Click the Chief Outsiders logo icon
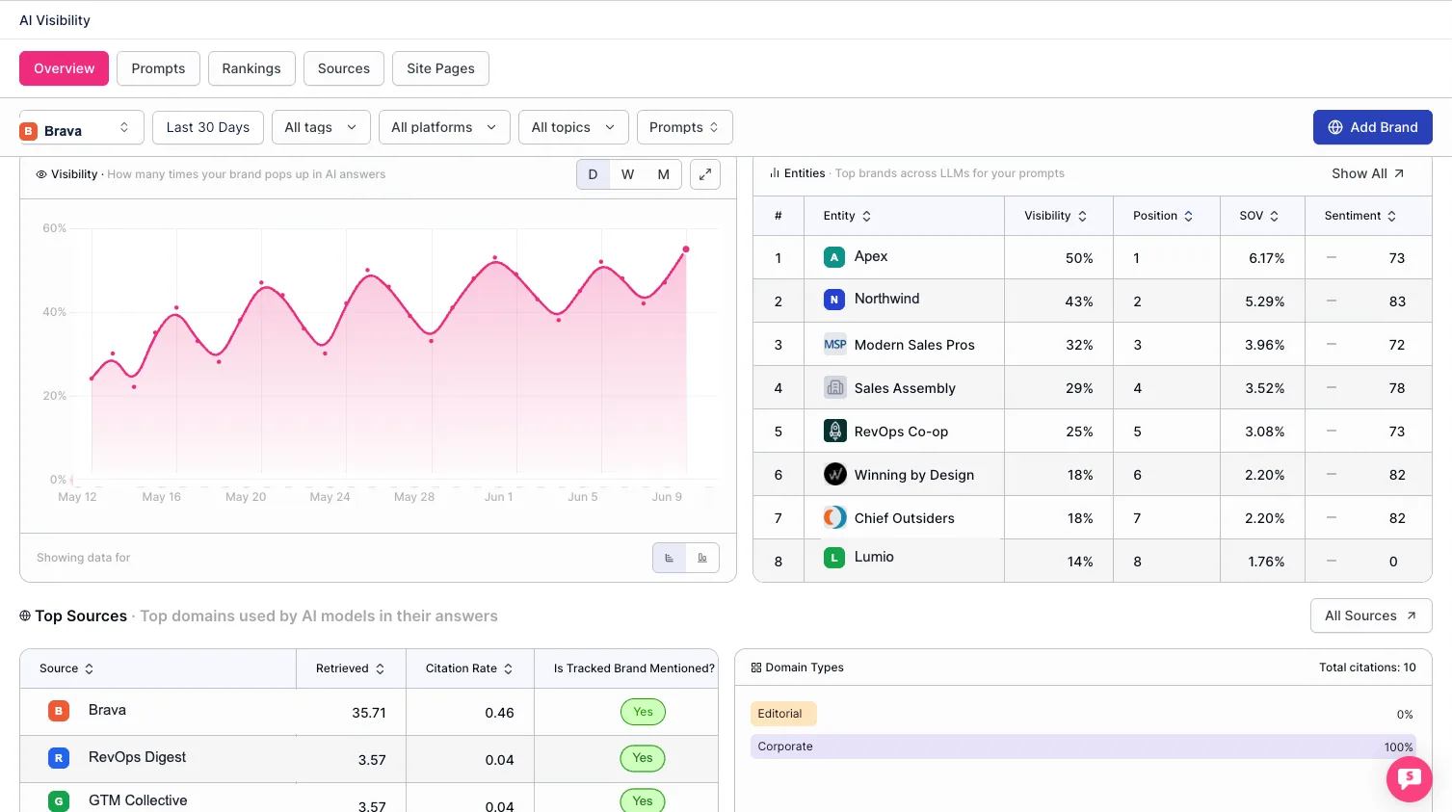 tap(834, 517)
